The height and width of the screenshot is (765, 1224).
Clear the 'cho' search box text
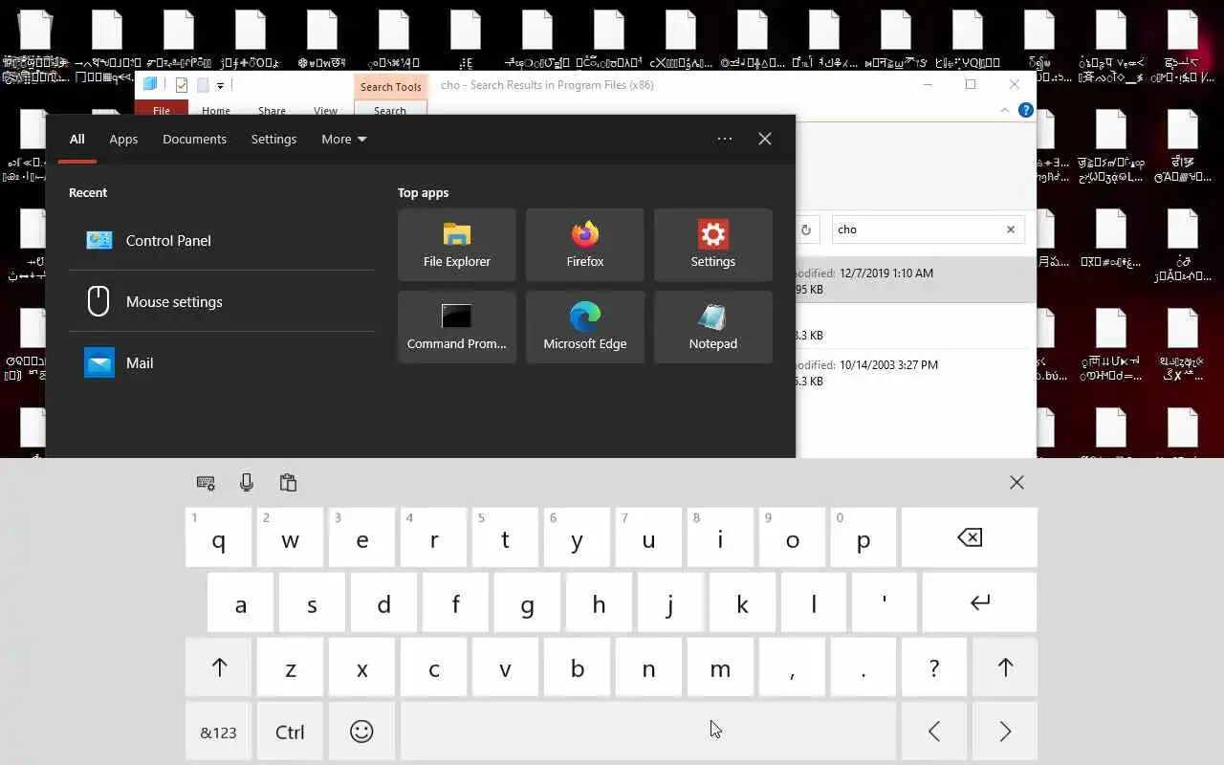click(1011, 229)
